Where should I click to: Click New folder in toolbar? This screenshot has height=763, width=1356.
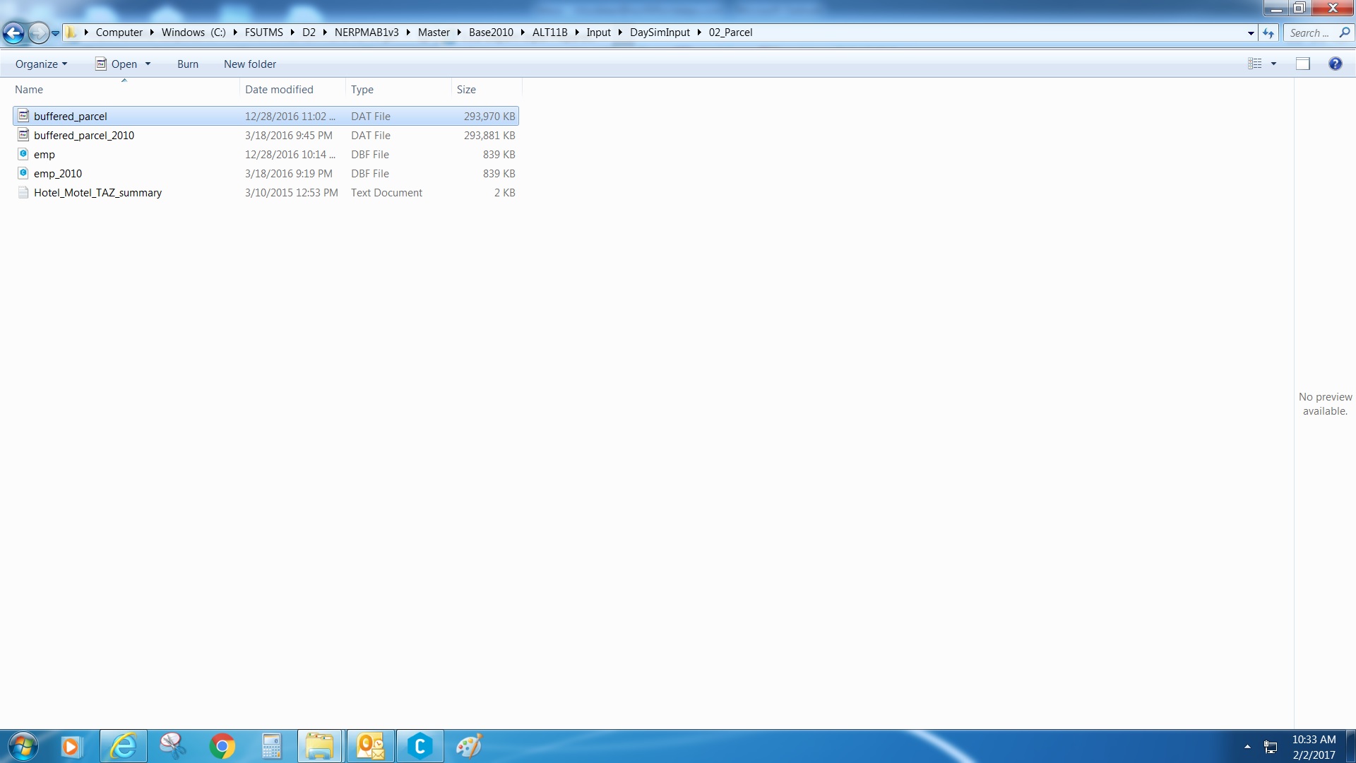(250, 64)
